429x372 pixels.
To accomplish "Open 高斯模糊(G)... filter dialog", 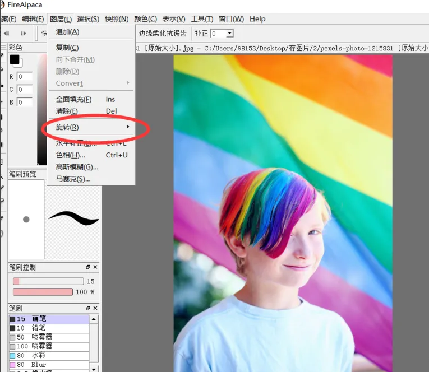I will click(91, 167).
